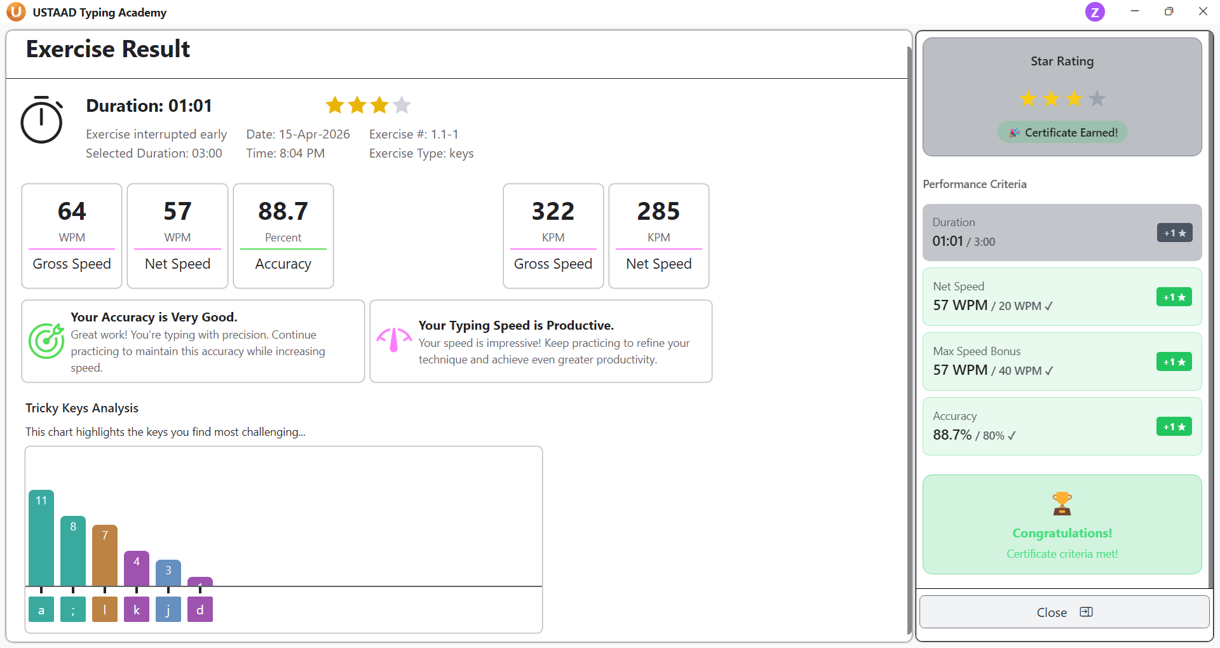Select the 322 KPM Gross Speed card
This screenshot has height=648, width=1220.
point(553,236)
